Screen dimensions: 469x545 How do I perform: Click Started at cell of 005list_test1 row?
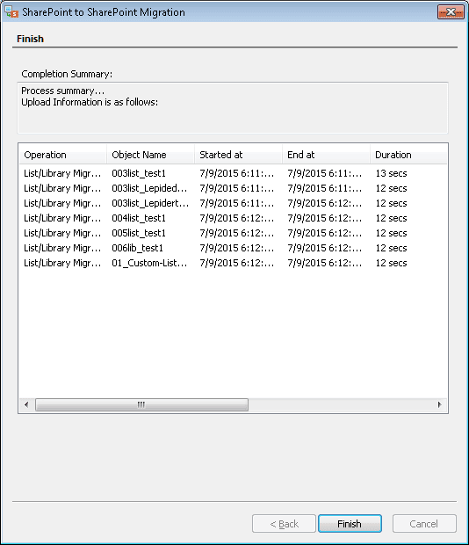click(237, 233)
